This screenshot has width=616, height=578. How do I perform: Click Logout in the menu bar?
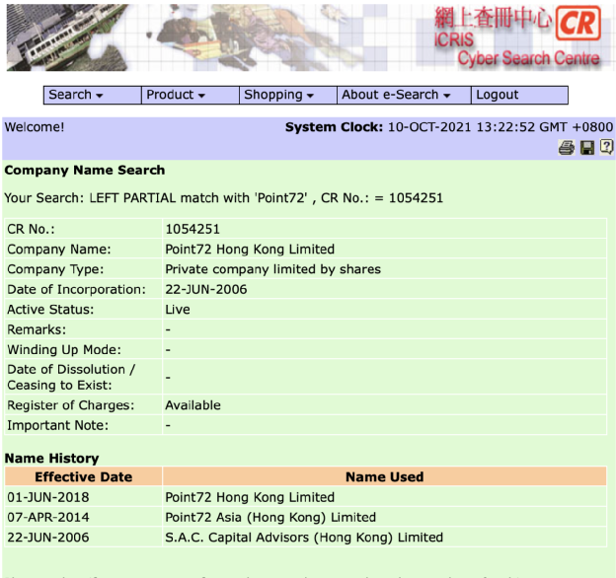519,95
